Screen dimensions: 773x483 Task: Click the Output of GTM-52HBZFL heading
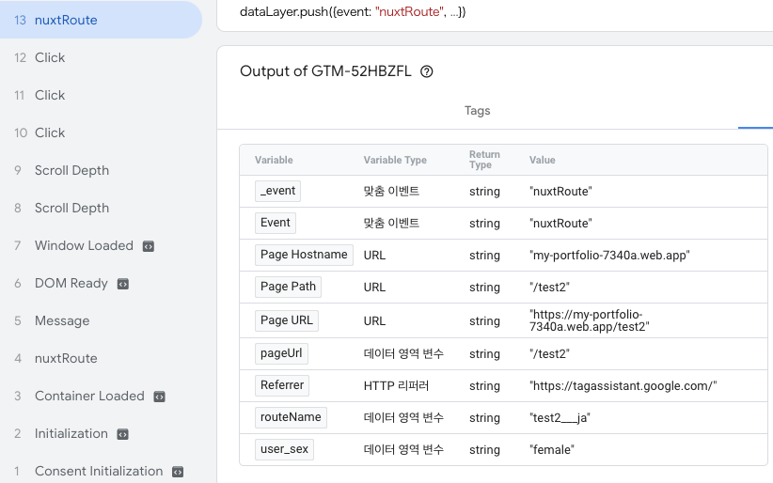[x=325, y=71]
